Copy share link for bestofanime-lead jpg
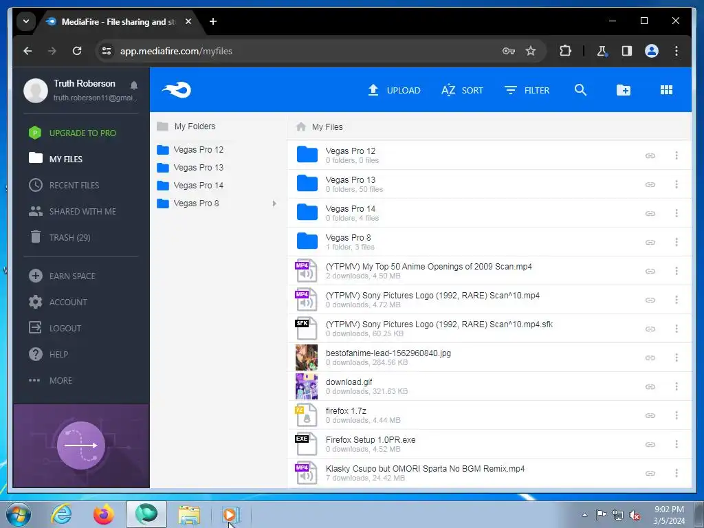Image resolution: width=704 pixels, height=528 pixels. tap(650, 357)
